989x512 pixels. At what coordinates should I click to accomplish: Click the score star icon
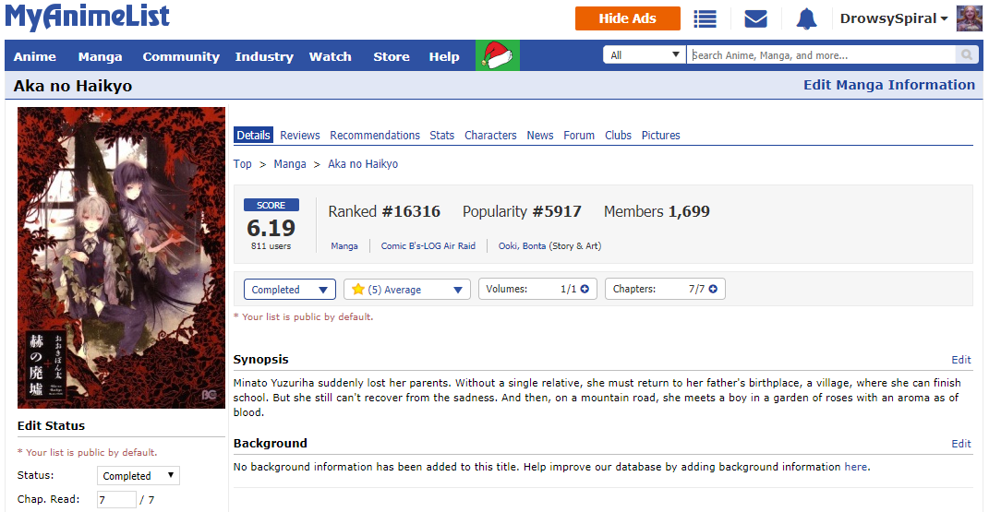(x=358, y=289)
